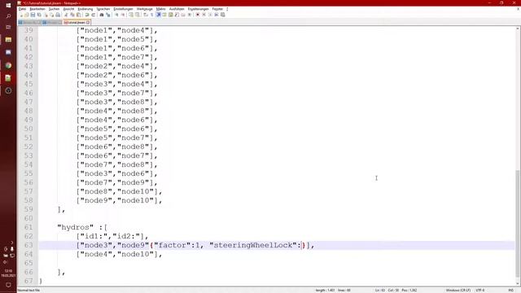This screenshot has height=293, width=521.
Task: Cut selection using the toolbar scissors icon
Action: (66, 15)
